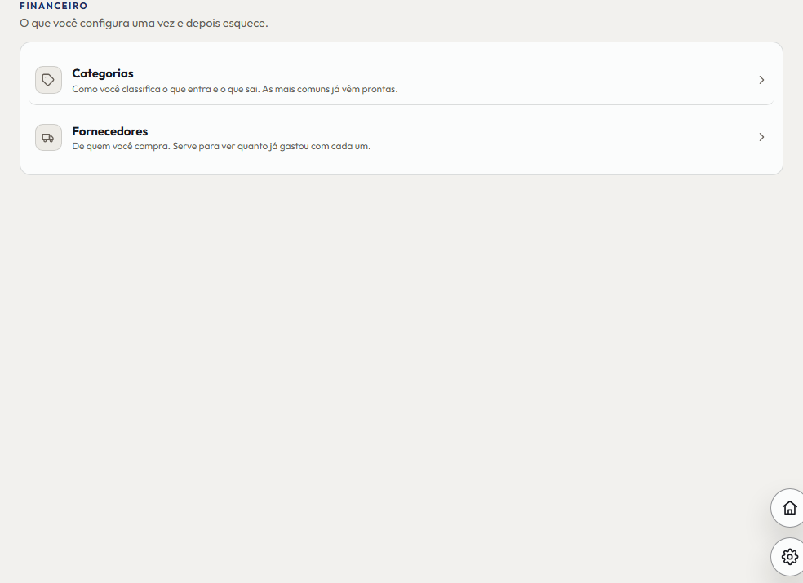Click the text "De quem você compra"
The image size is (803, 583).
coord(120,147)
